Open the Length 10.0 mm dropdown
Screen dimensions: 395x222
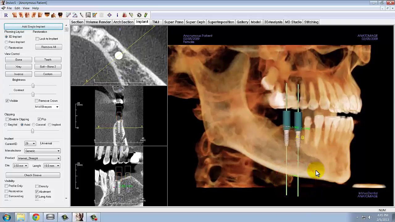[x=51, y=166]
